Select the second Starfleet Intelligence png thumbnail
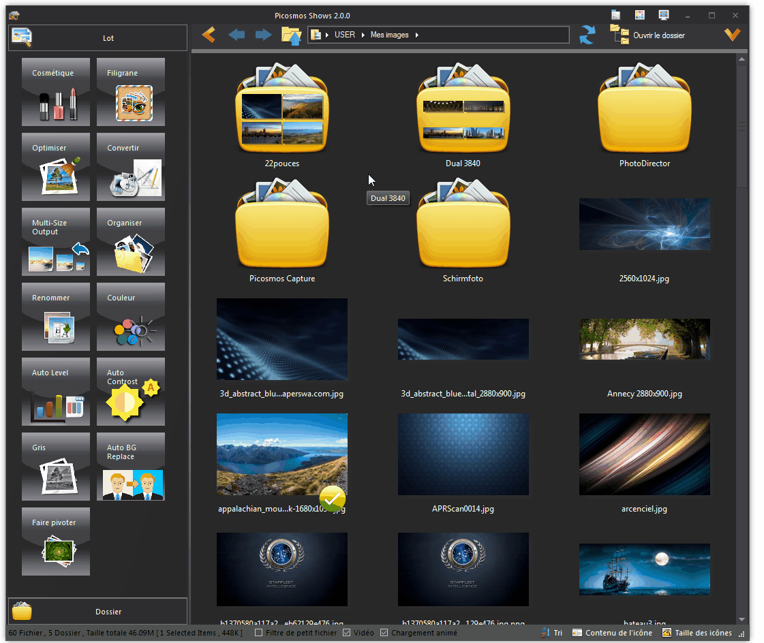 (463, 569)
